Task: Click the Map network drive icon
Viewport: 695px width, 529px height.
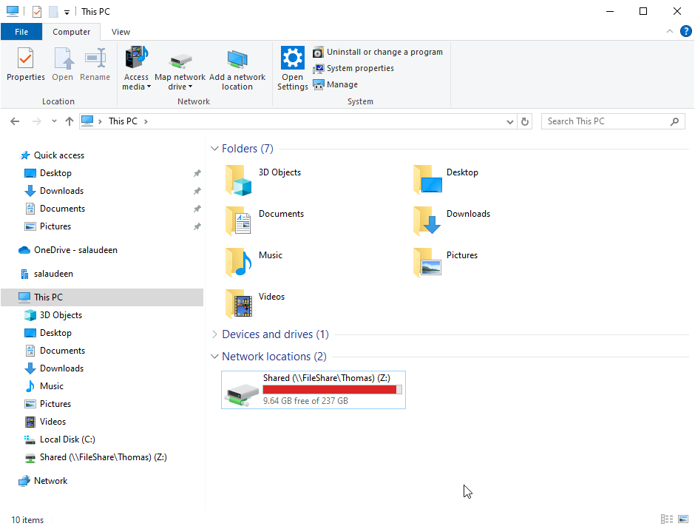Action: tap(180, 61)
